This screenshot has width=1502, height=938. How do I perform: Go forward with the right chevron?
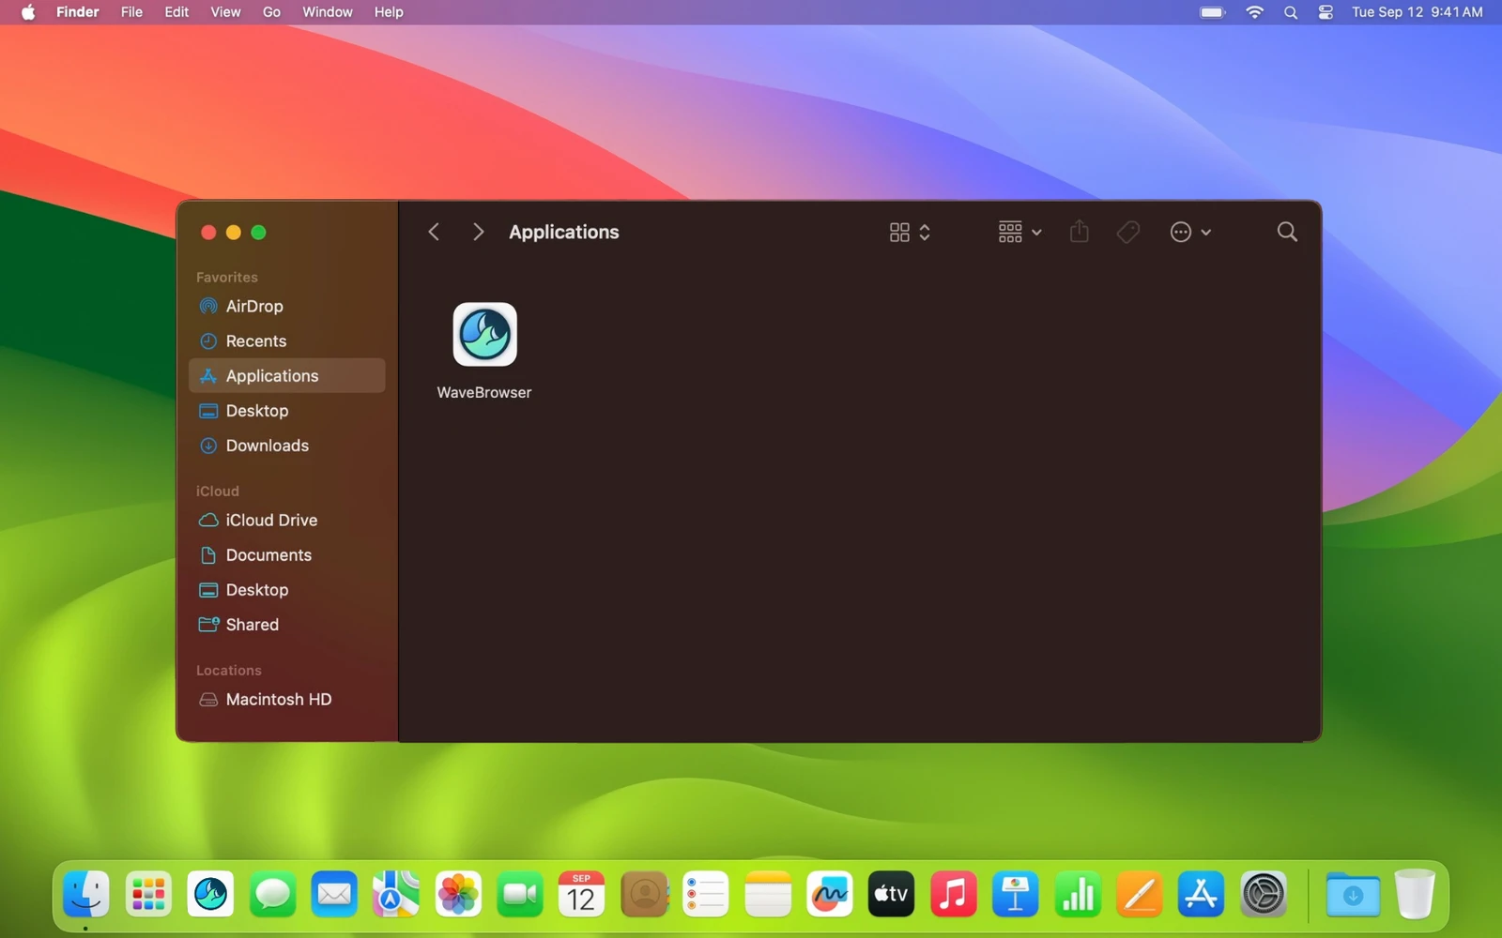478,232
